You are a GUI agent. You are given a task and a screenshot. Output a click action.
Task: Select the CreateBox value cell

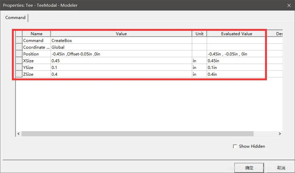pyautogui.click(x=121, y=40)
